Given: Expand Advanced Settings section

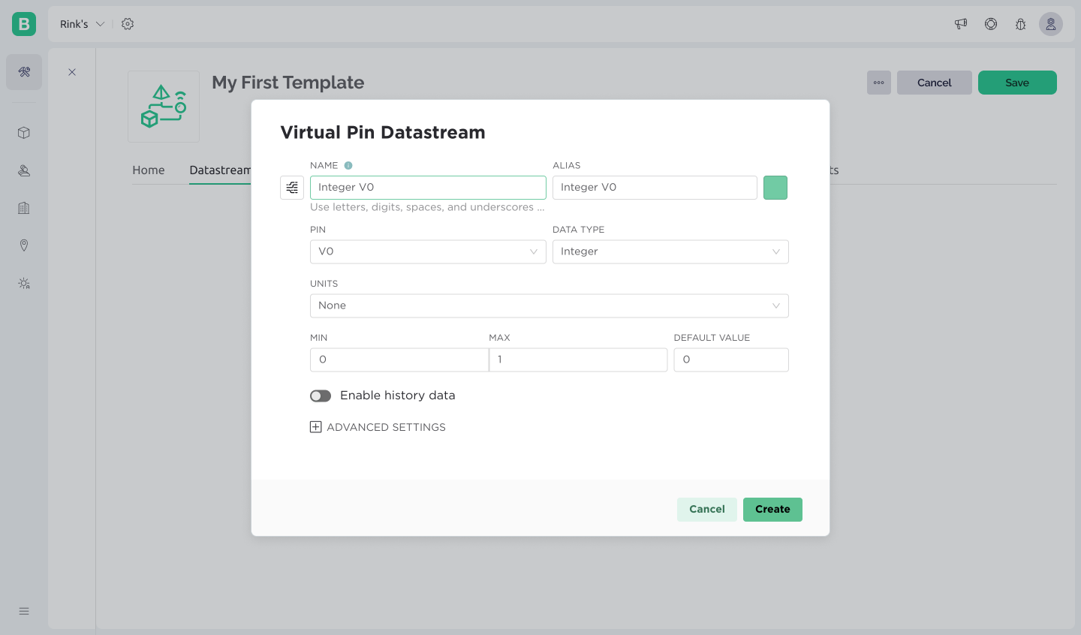Looking at the screenshot, I should (378, 427).
